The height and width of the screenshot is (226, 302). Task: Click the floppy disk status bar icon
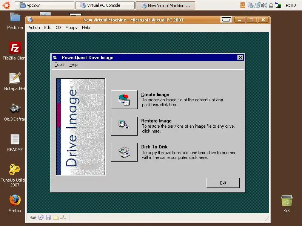(x=48, y=217)
